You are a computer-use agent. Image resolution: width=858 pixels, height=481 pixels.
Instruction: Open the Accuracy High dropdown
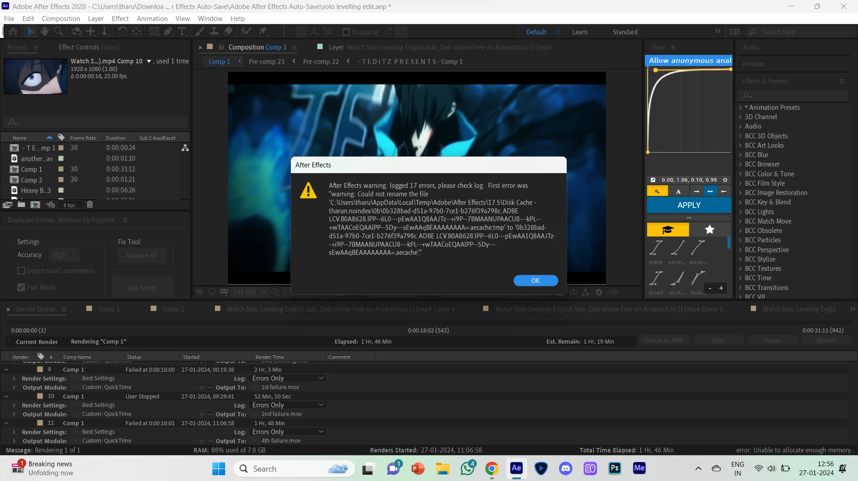pyautogui.click(x=64, y=255)
